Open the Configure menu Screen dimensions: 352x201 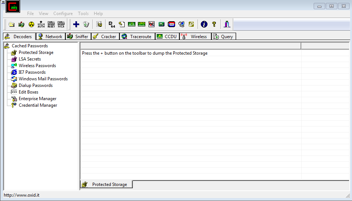63,14
